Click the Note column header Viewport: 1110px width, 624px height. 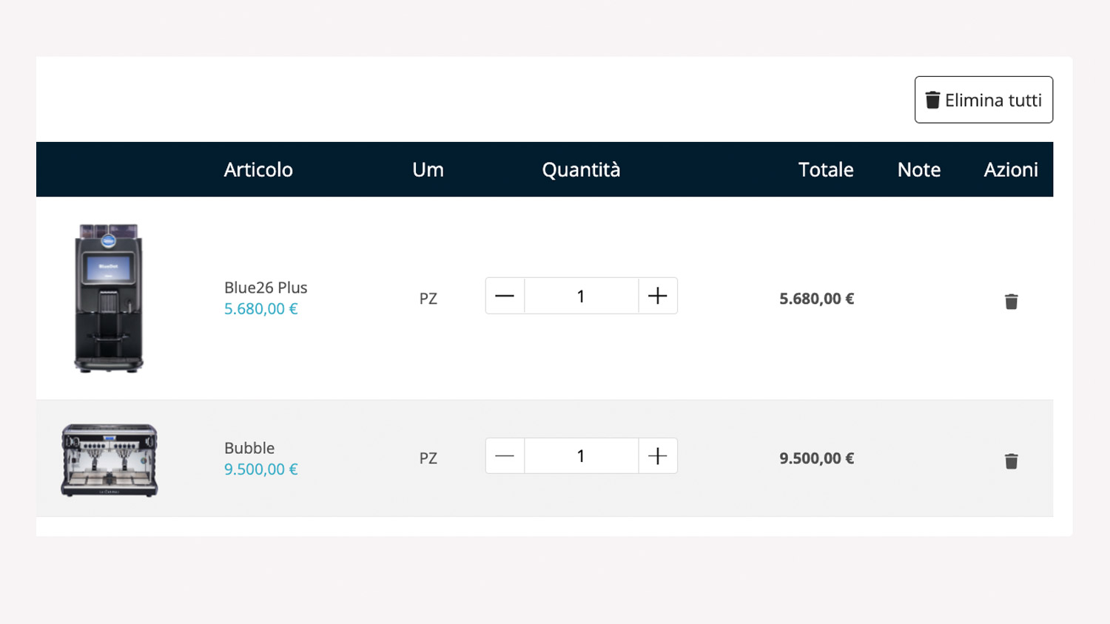coord(918,170)
